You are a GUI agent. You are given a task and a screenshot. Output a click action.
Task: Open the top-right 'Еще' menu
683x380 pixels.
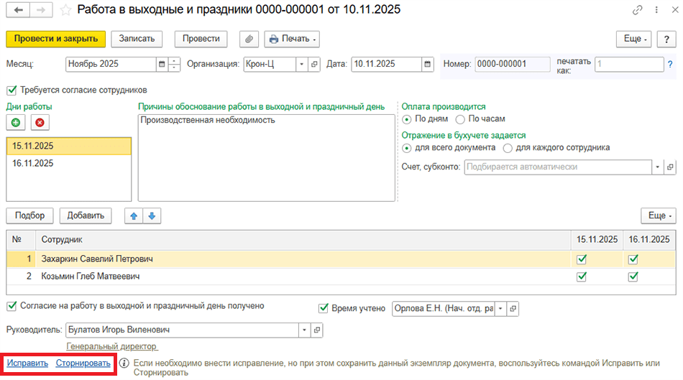(636, 39)
